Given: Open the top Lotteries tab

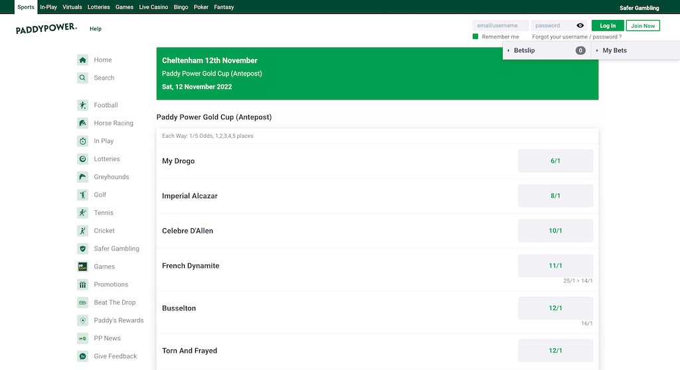Looking at the screenshot, I should (98, 7).
